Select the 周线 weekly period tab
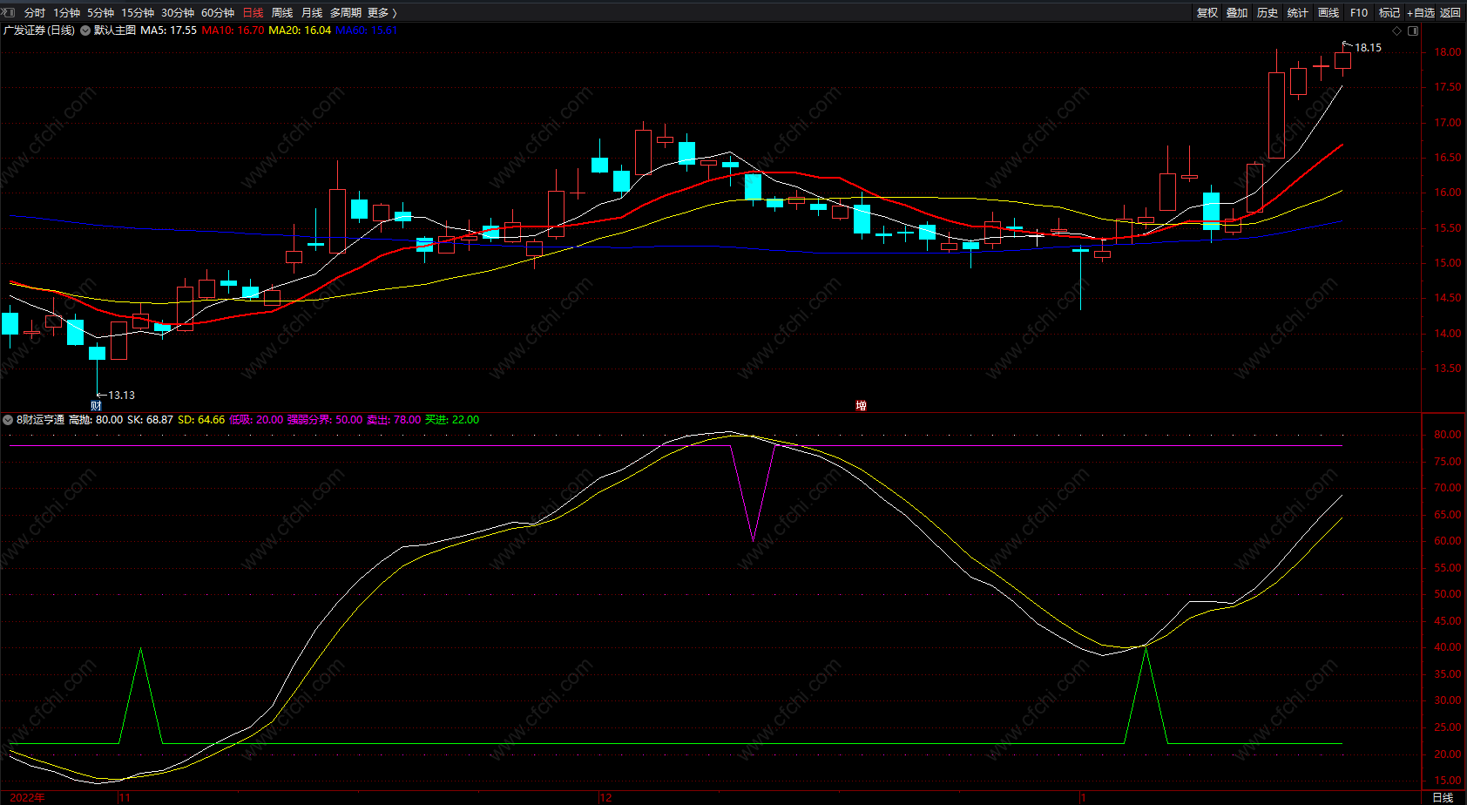This screenshot has height=805, width=1467. point(282,13)
